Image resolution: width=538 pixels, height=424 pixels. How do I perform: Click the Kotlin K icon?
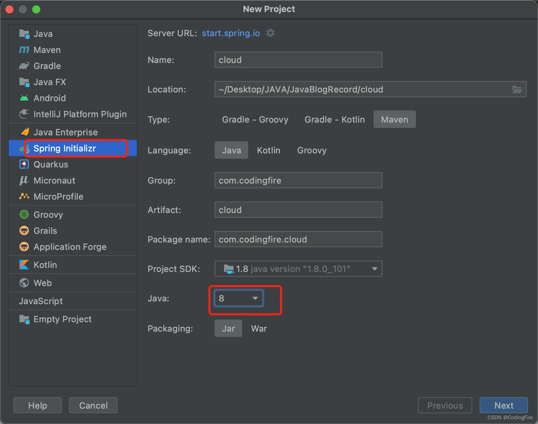(x=24, y=265)
